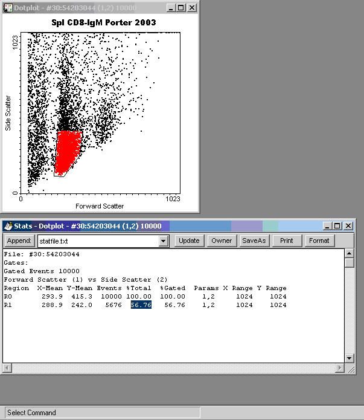Minimize the Stats window
This screenshot has width=364, height=420.
328,225
